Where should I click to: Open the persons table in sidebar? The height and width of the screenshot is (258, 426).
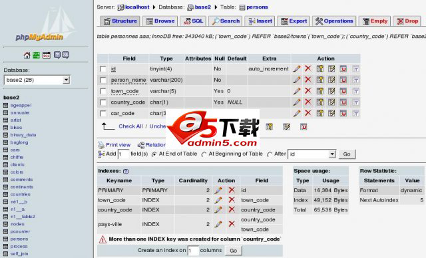pyautogui.click(x=19, y=239)
